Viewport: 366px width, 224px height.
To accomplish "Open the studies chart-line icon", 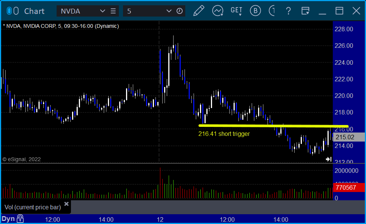I will (218, 11).
